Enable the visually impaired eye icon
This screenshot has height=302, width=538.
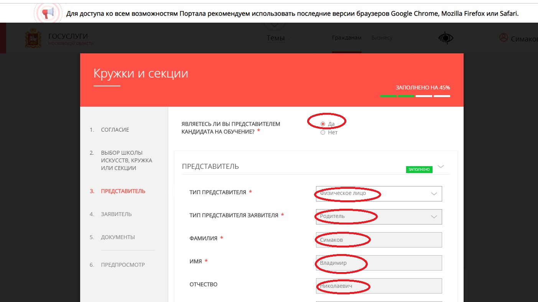[x=446, y=38]
